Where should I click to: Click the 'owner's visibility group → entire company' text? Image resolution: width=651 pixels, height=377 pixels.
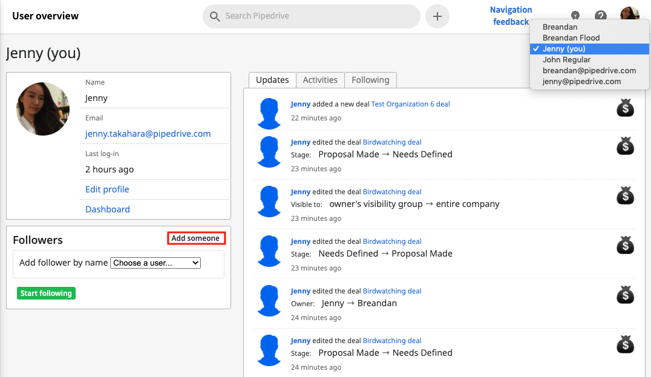[x=414, y=205]
